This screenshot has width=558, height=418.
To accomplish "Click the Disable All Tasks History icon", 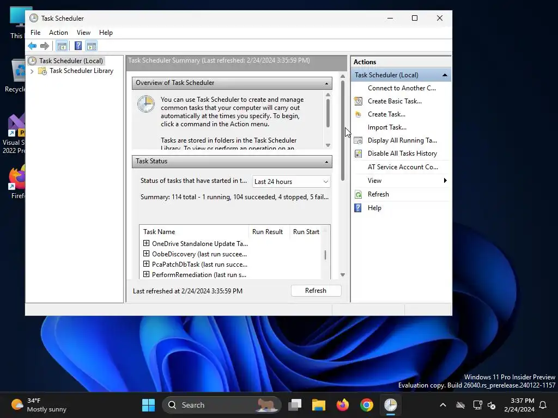I will click(x=359, y=153).
